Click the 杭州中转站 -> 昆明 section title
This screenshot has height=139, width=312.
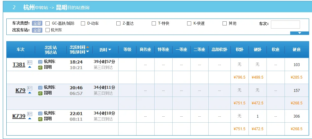[x=56, y=8]
